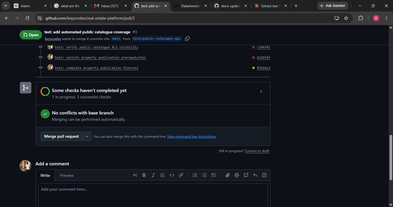Insert an unordered bullet list
This screenshot has width=393, height=207.
(204, 175)
